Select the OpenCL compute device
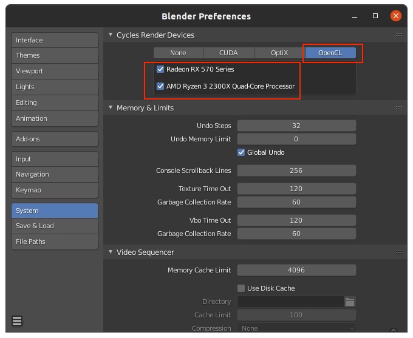 tap(330, 53)
